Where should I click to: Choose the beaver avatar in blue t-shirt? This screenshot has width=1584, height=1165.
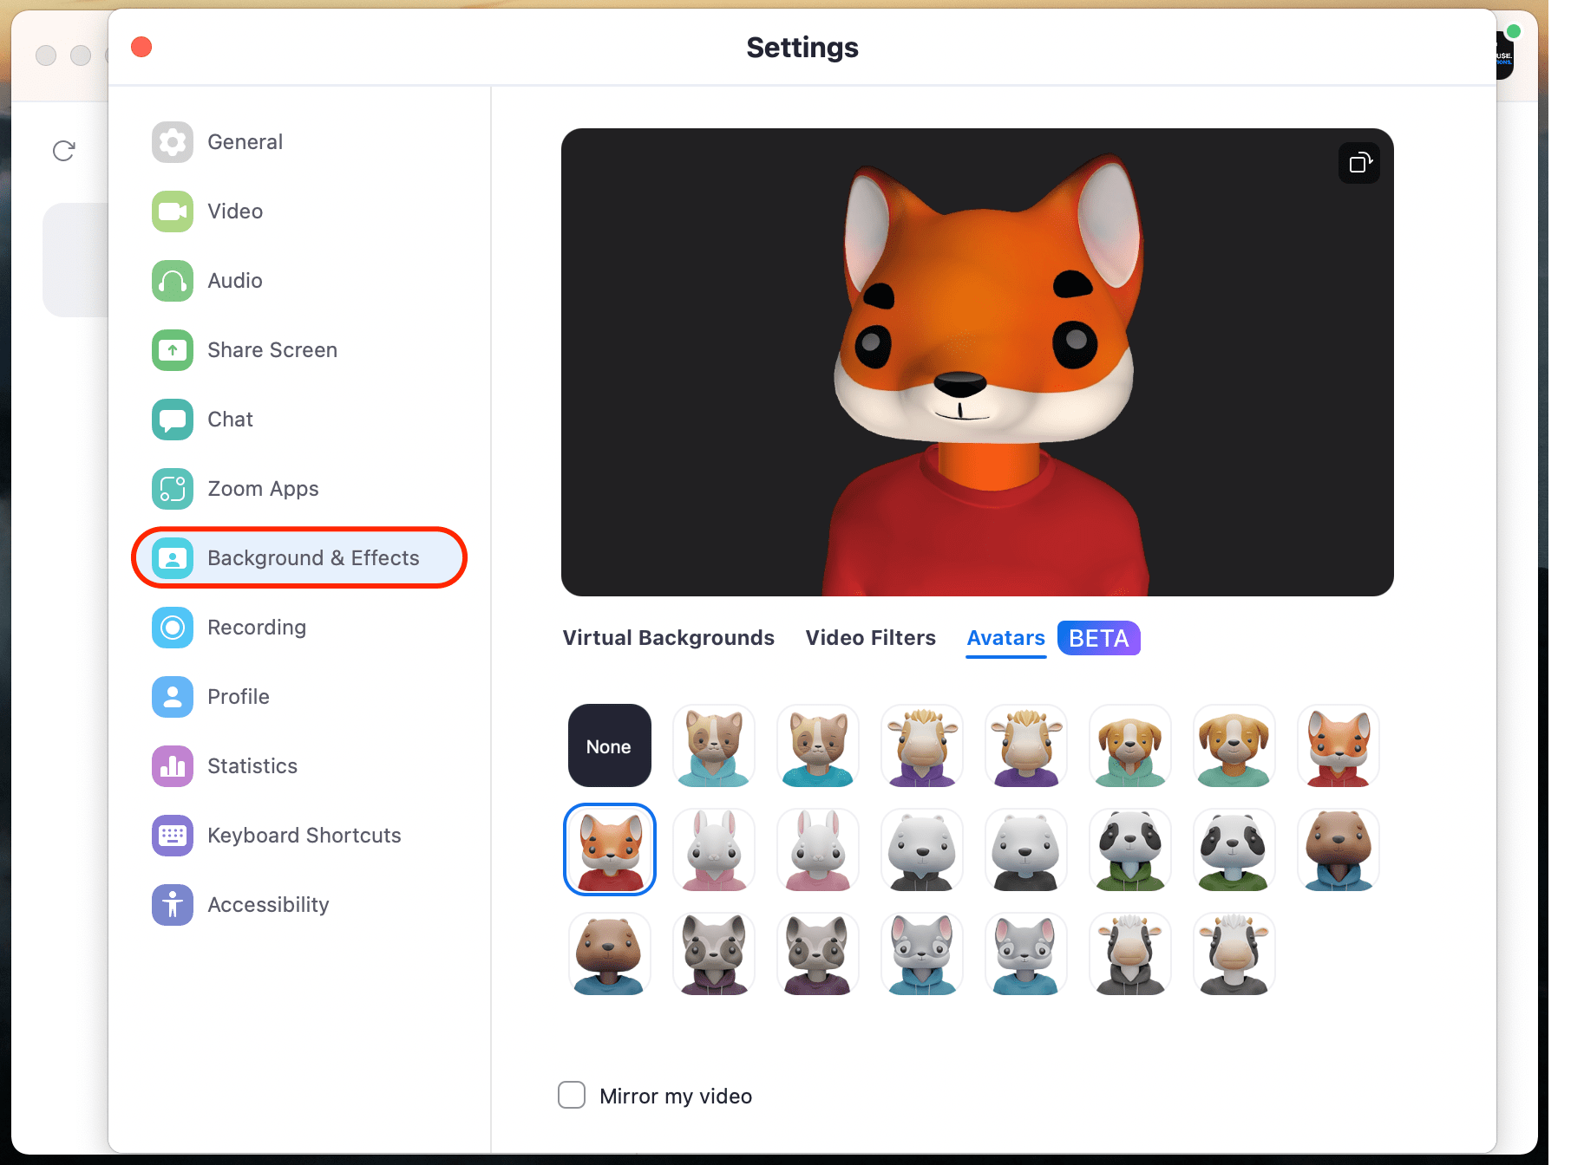[x=610, y=953]
